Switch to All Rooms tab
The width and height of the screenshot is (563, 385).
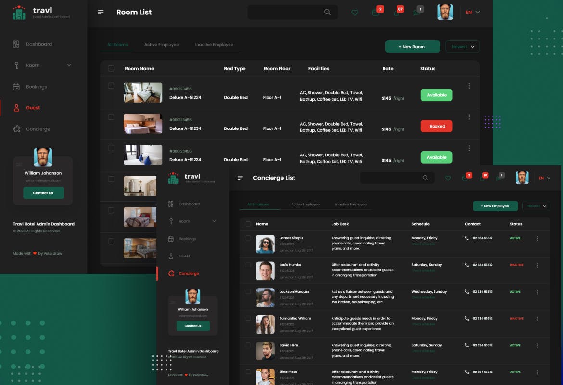117,45
